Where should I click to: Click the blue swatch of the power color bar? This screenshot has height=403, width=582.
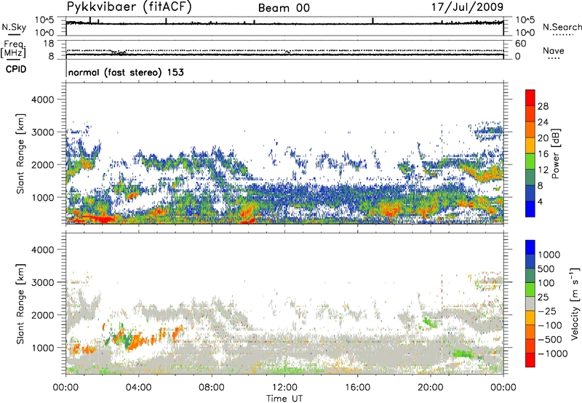pos(530,210)
